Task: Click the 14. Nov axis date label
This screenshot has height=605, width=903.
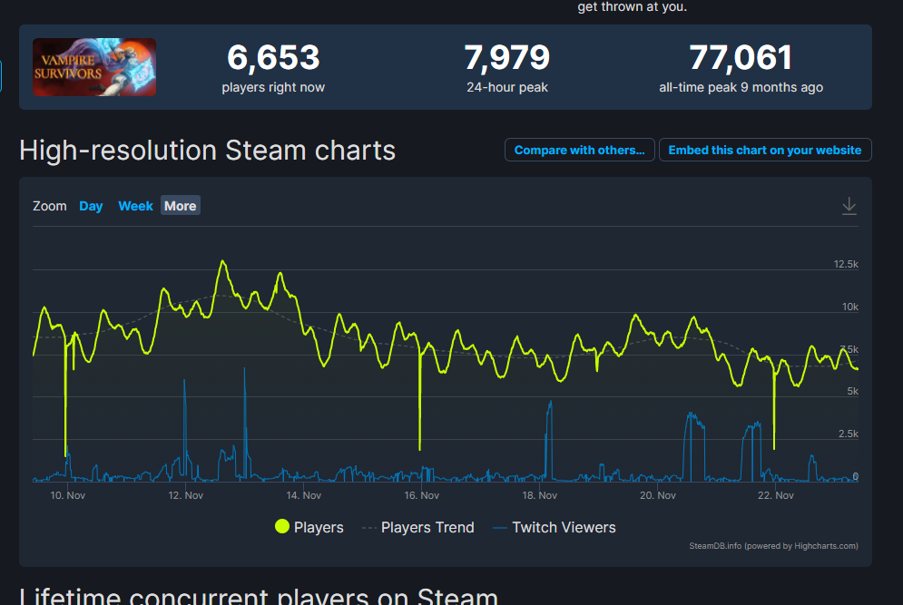Action: pos(303,495)
